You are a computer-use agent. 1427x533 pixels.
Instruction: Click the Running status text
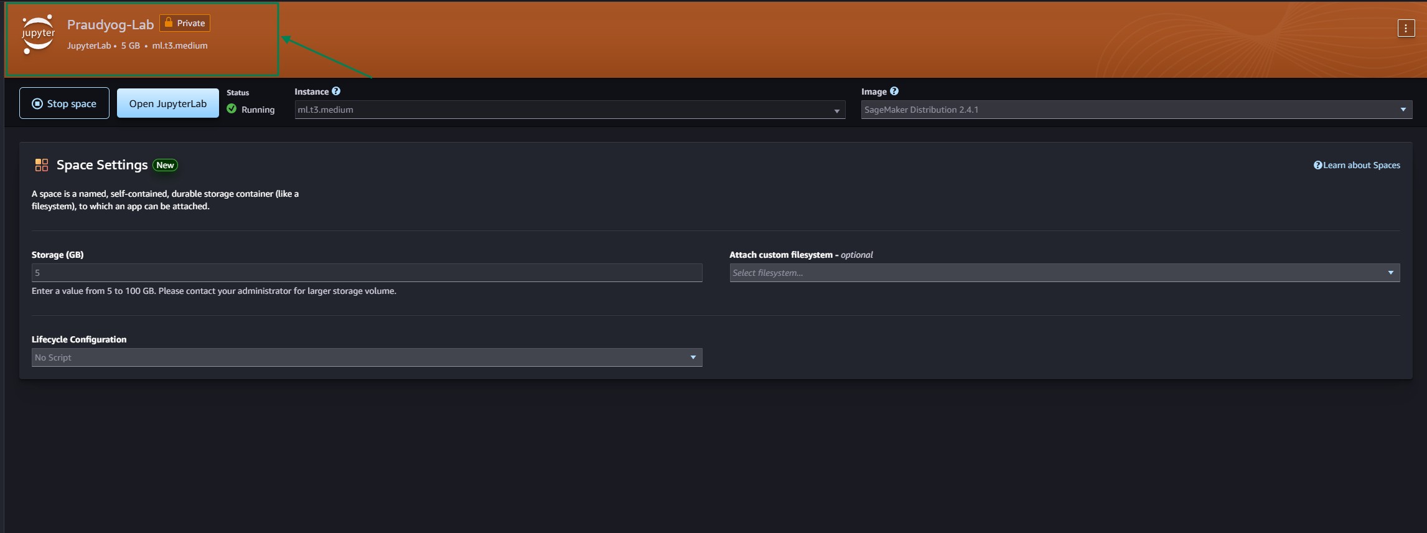pyautogui.click(x=258, y=110)
